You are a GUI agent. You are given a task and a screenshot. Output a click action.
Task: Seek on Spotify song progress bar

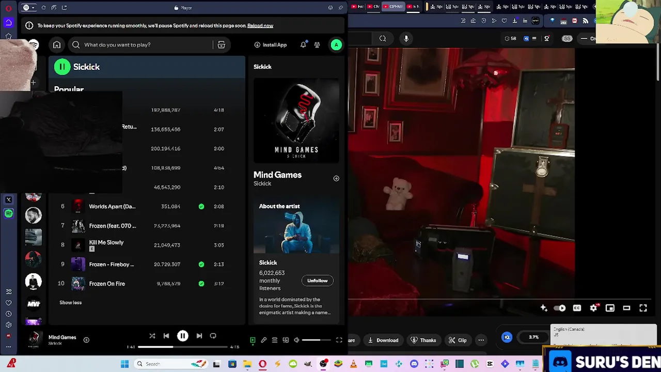[183, 347]
